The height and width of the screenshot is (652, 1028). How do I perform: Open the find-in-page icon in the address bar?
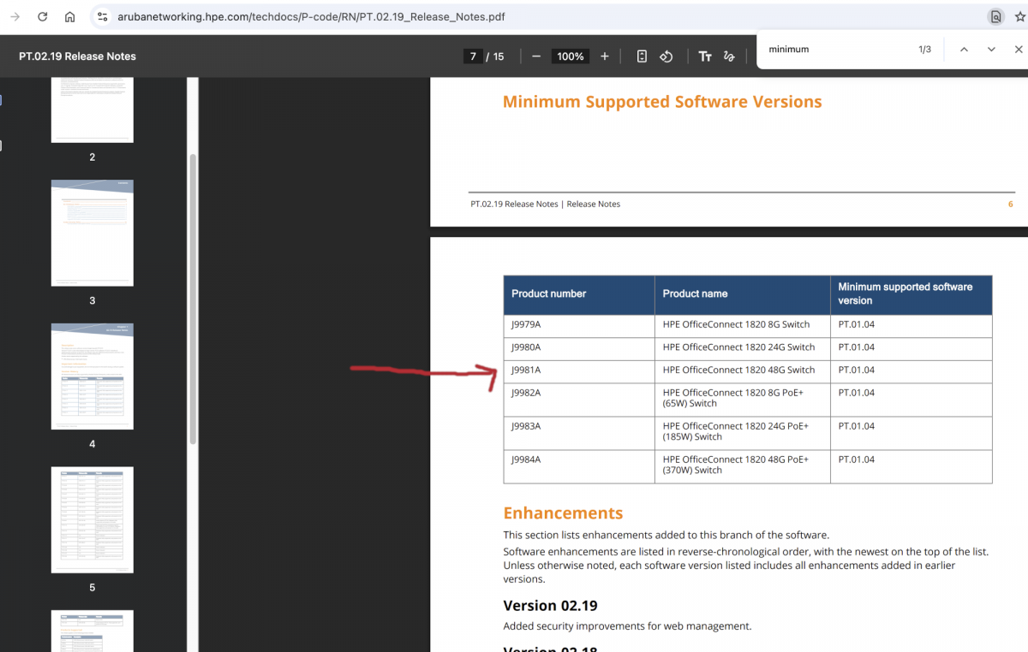[x=995, y=17]
